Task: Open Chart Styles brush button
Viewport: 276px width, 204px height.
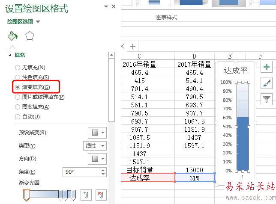Action: (266, 83)
